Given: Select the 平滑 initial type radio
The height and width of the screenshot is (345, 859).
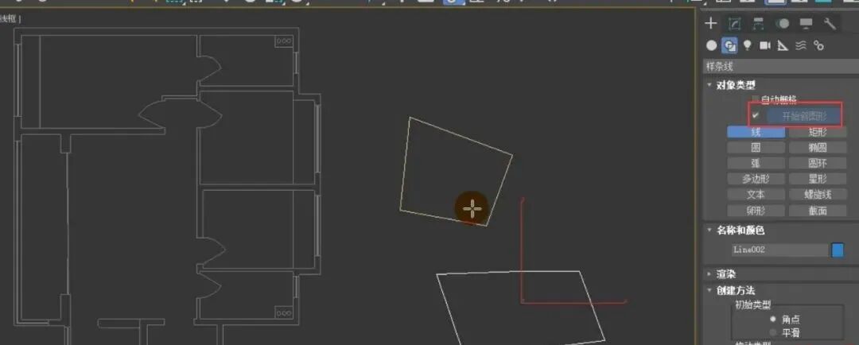Looking at the screenshot, I should pos(774,332).
